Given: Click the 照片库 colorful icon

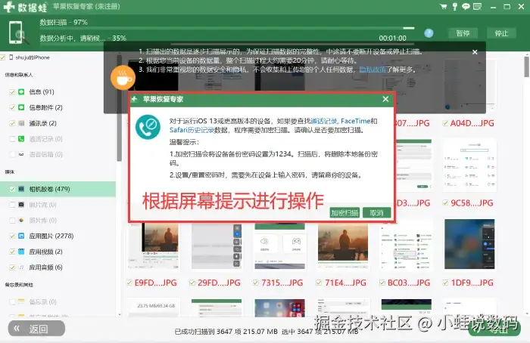Looking at the screenshot, I should 21,221.
